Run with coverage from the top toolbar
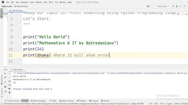This screenshot has width=188, height=105. (x=180, y=6)
